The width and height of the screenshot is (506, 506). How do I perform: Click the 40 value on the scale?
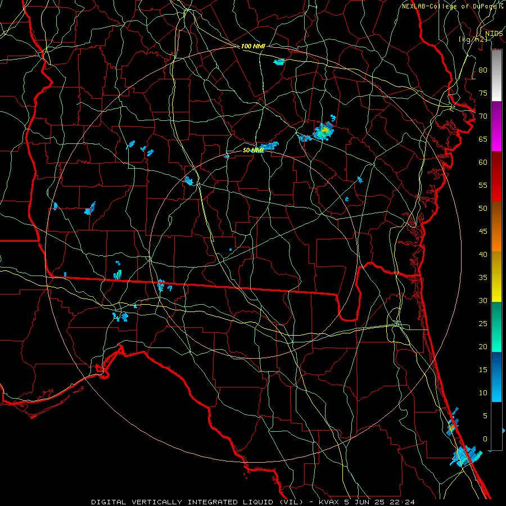[x=483, y=254]
